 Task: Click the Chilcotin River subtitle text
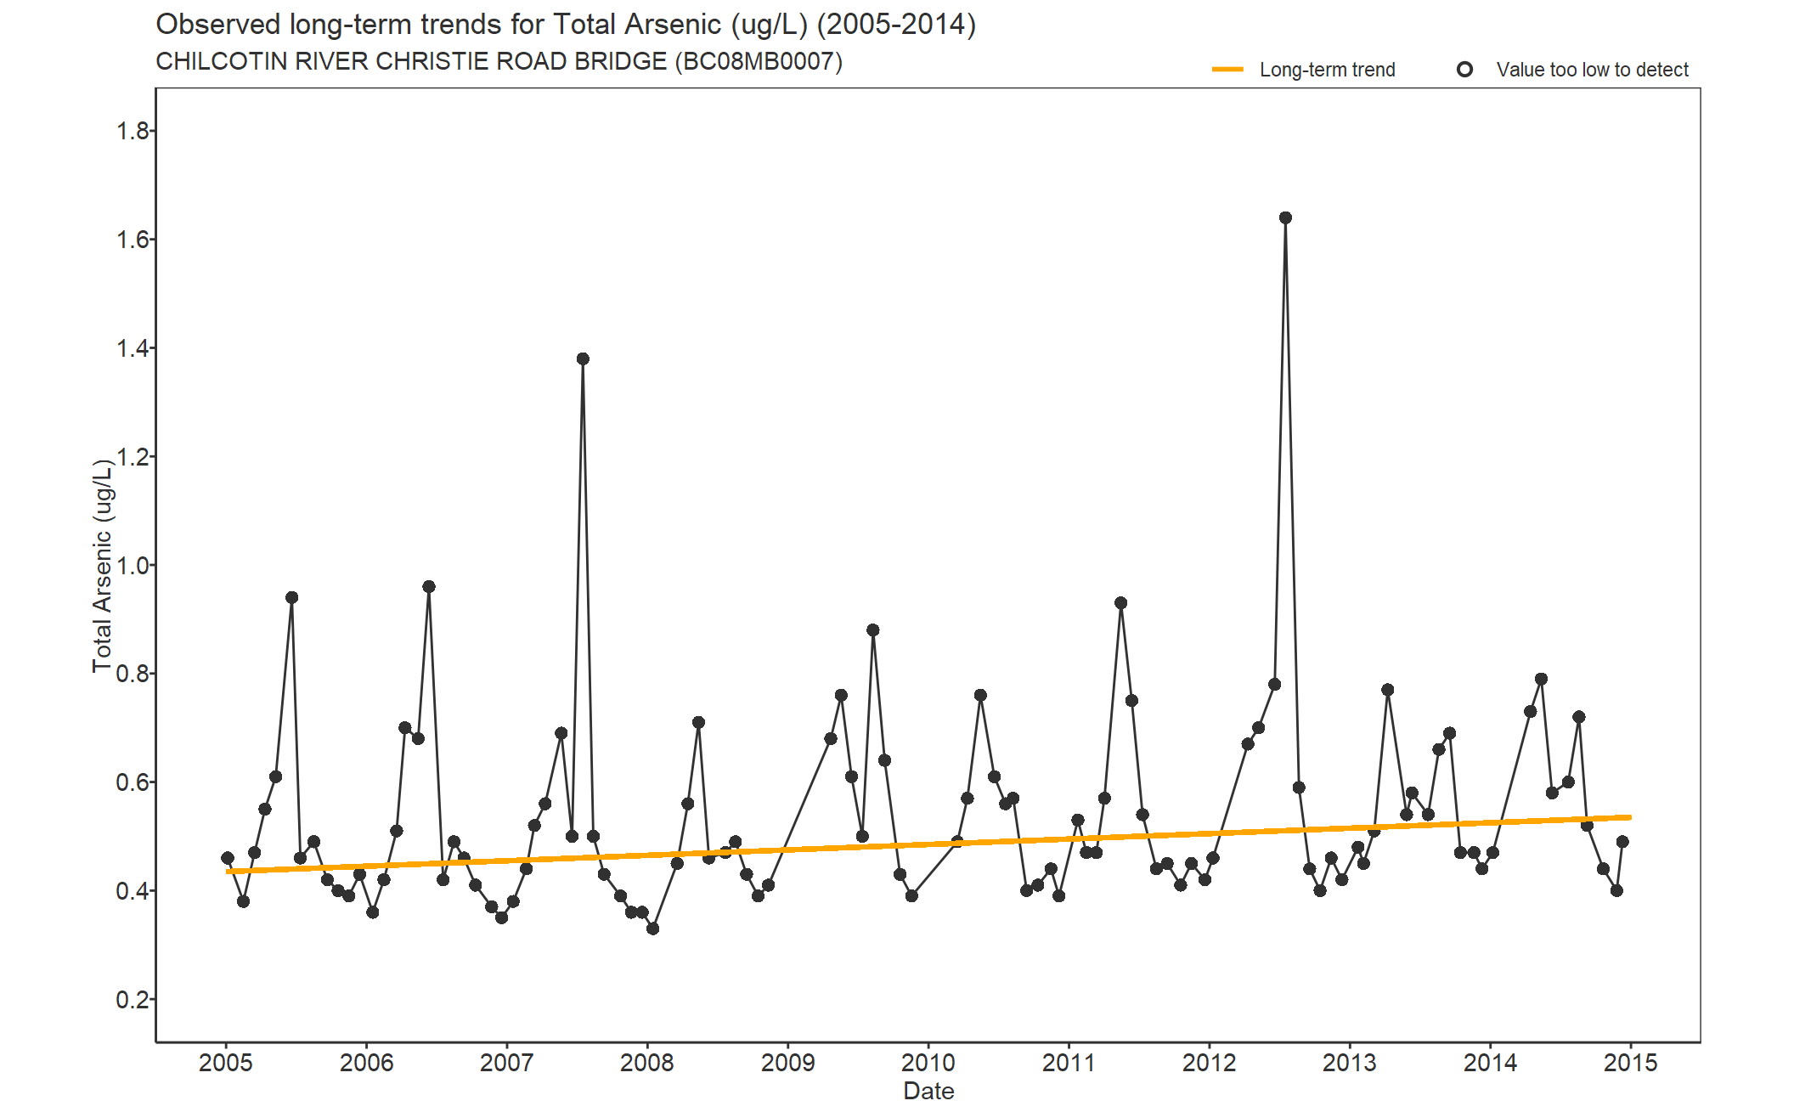(499, 62)
